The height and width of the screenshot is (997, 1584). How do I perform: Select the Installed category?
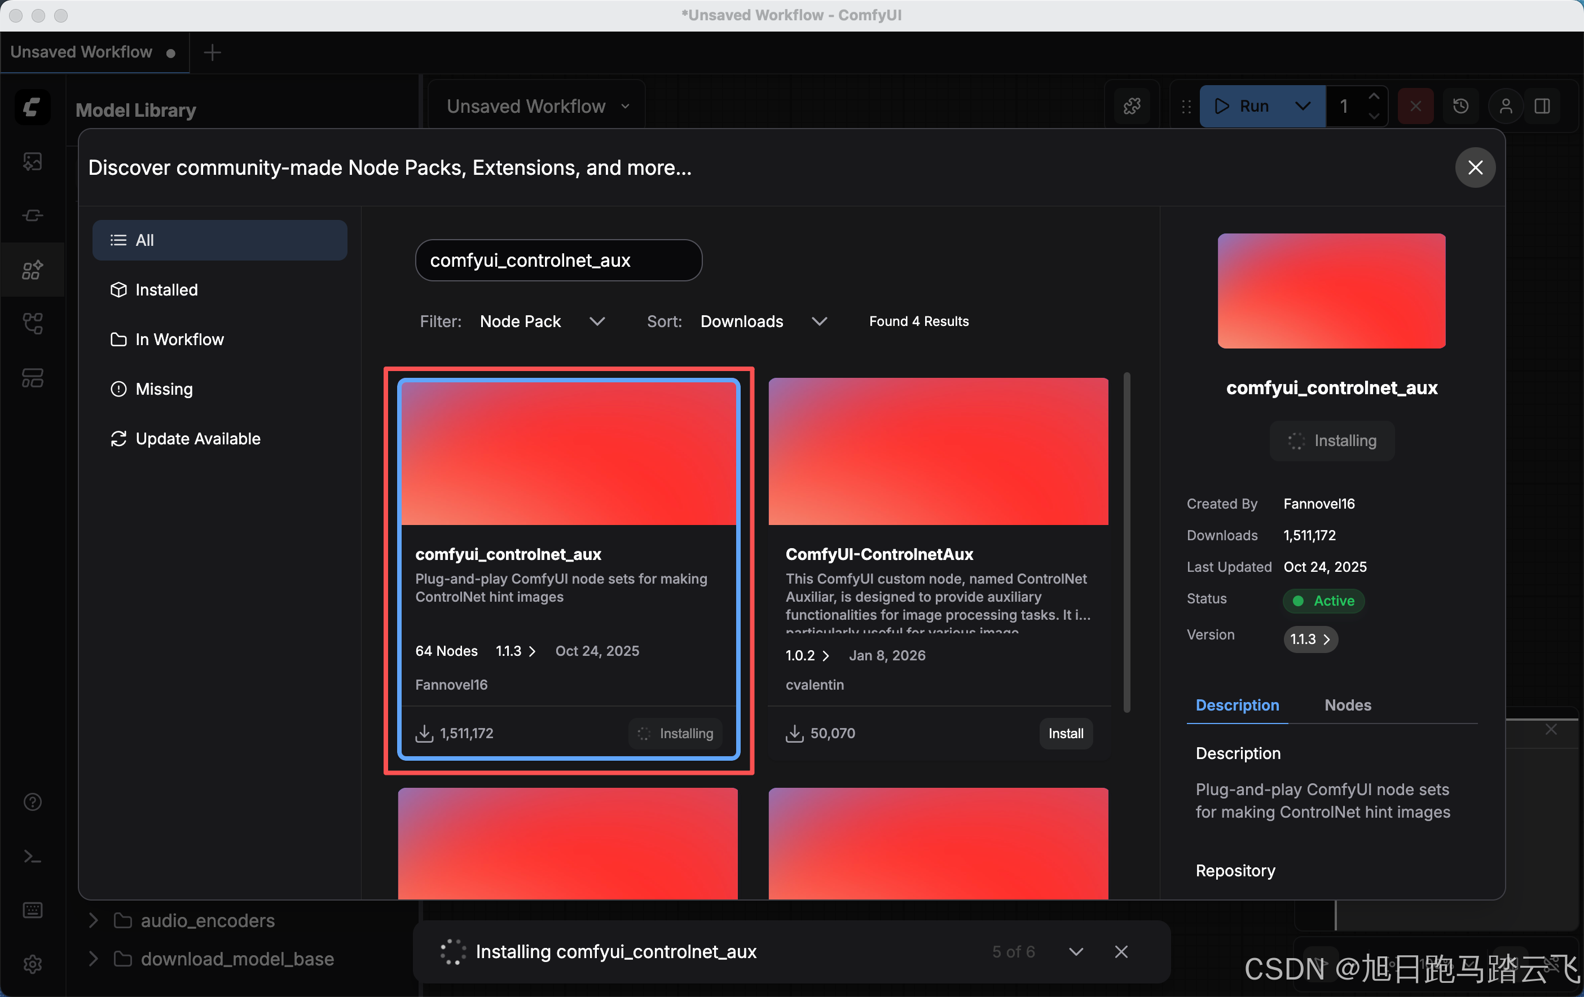tap(166, 289)
